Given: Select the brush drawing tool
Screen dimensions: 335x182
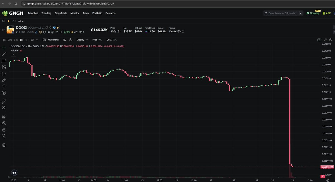Looking at the screenshot, I should pos(4,80).
